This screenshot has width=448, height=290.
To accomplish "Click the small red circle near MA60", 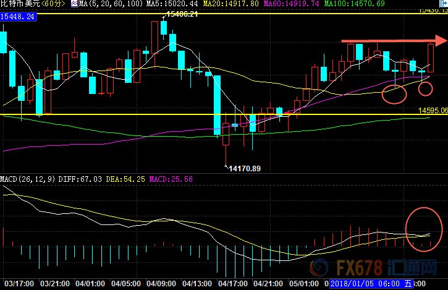I will point(425,88).
